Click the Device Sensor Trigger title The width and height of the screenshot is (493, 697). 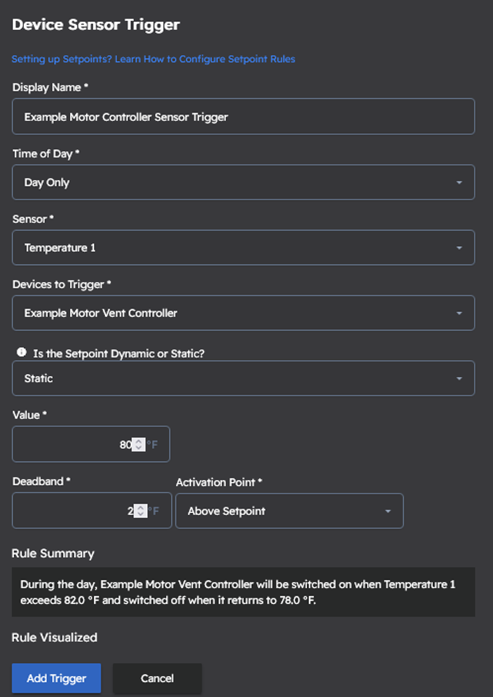96,25
